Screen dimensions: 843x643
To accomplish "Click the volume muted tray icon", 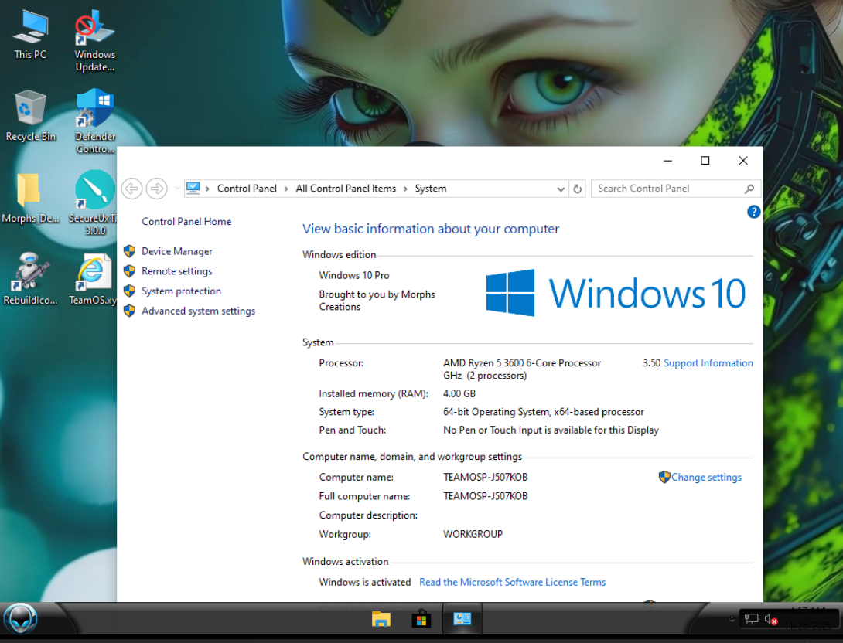I will tap(770, 619).
